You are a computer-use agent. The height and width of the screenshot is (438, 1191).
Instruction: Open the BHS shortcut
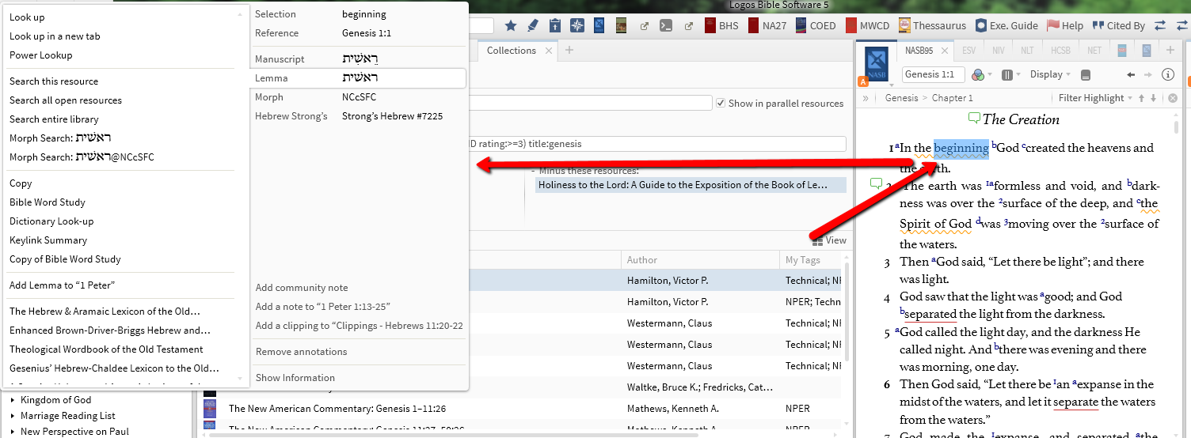721,25
